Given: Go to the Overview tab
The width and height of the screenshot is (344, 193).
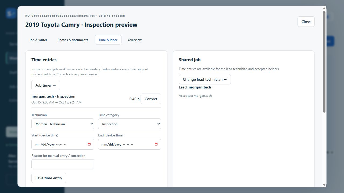Looking at the screenshot, I should coord(135,40).
